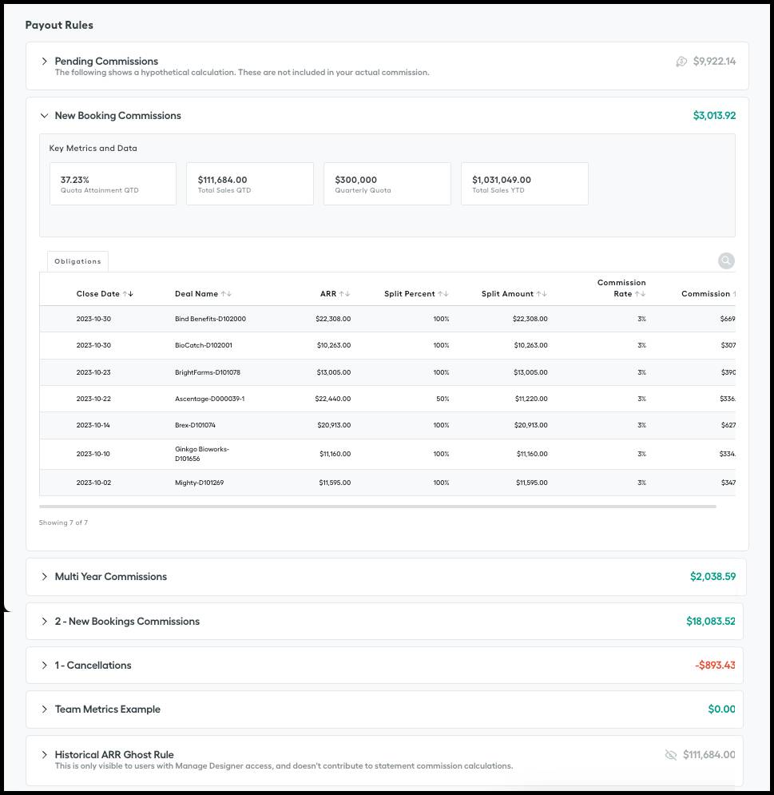Select the Obligations tab

click(x=77, y=261)
